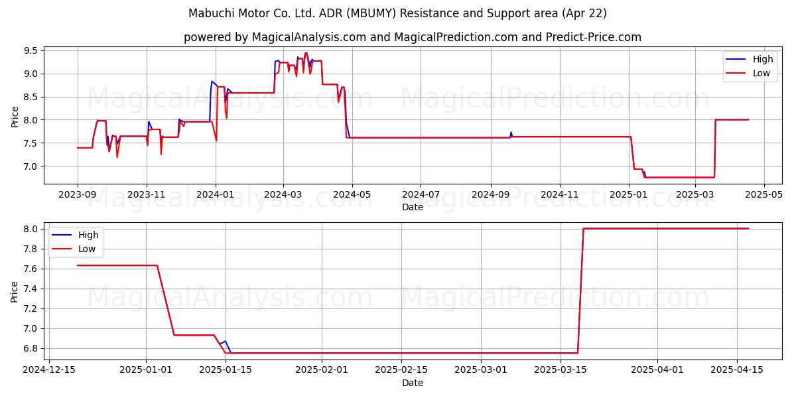Viewport: 796px width, 398px height.
Task: Click the 2023-09 tick label
Action: pyautogui.click(x=78, y=194)
